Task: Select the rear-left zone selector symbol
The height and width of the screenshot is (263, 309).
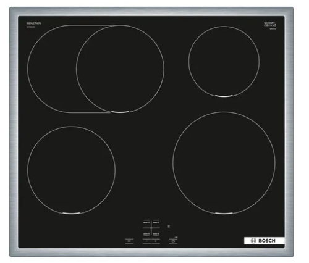Action: [x=146, y=222]
